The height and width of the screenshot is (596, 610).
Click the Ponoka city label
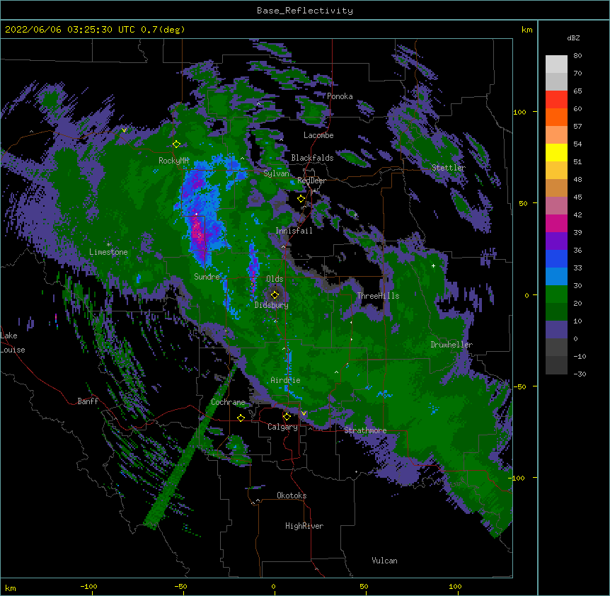(x=340, y=96)
